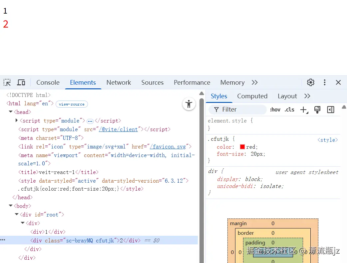Click the red color swatch for cfutjk

pyautogui.click(x=242, y=147)
